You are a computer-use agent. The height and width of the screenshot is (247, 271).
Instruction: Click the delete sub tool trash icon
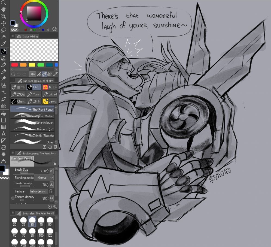[x=55, y=147]
